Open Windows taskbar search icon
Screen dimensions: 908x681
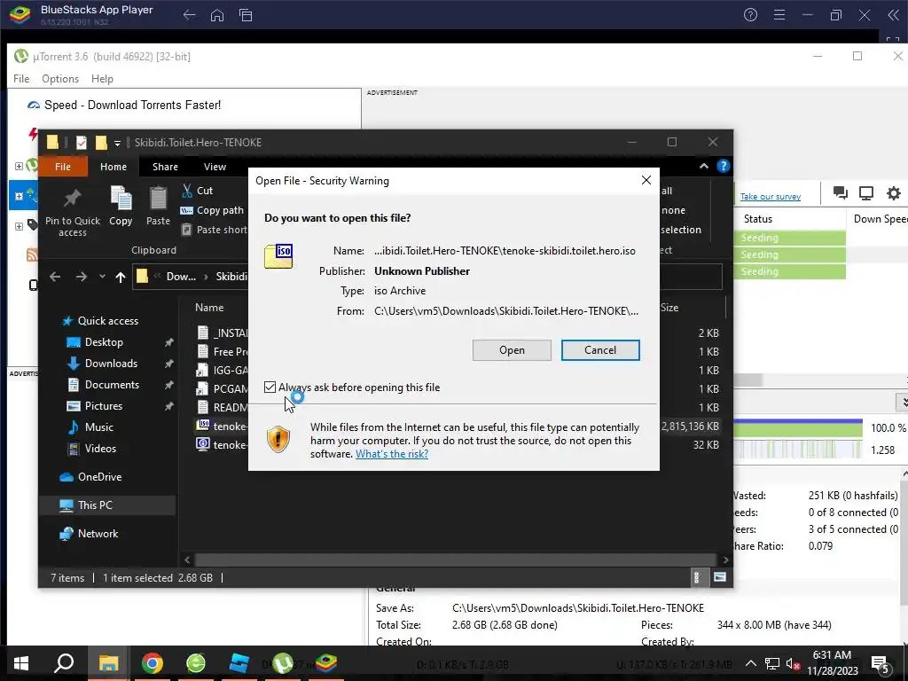click(64, 663)
